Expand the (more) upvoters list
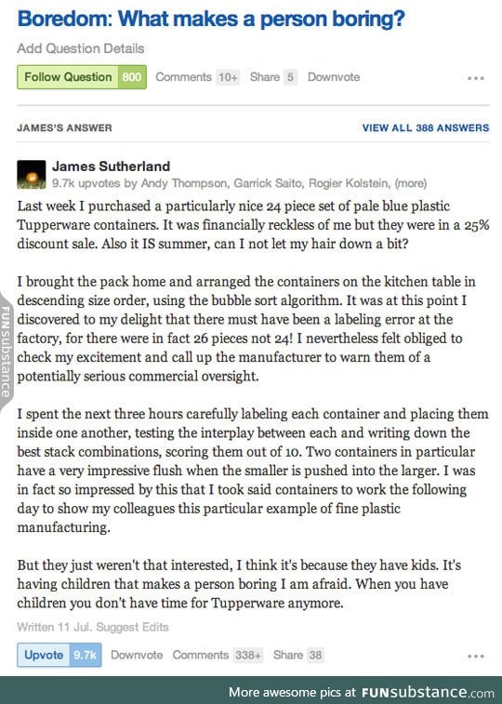This screenshot has width=502, height=704. 411,183
